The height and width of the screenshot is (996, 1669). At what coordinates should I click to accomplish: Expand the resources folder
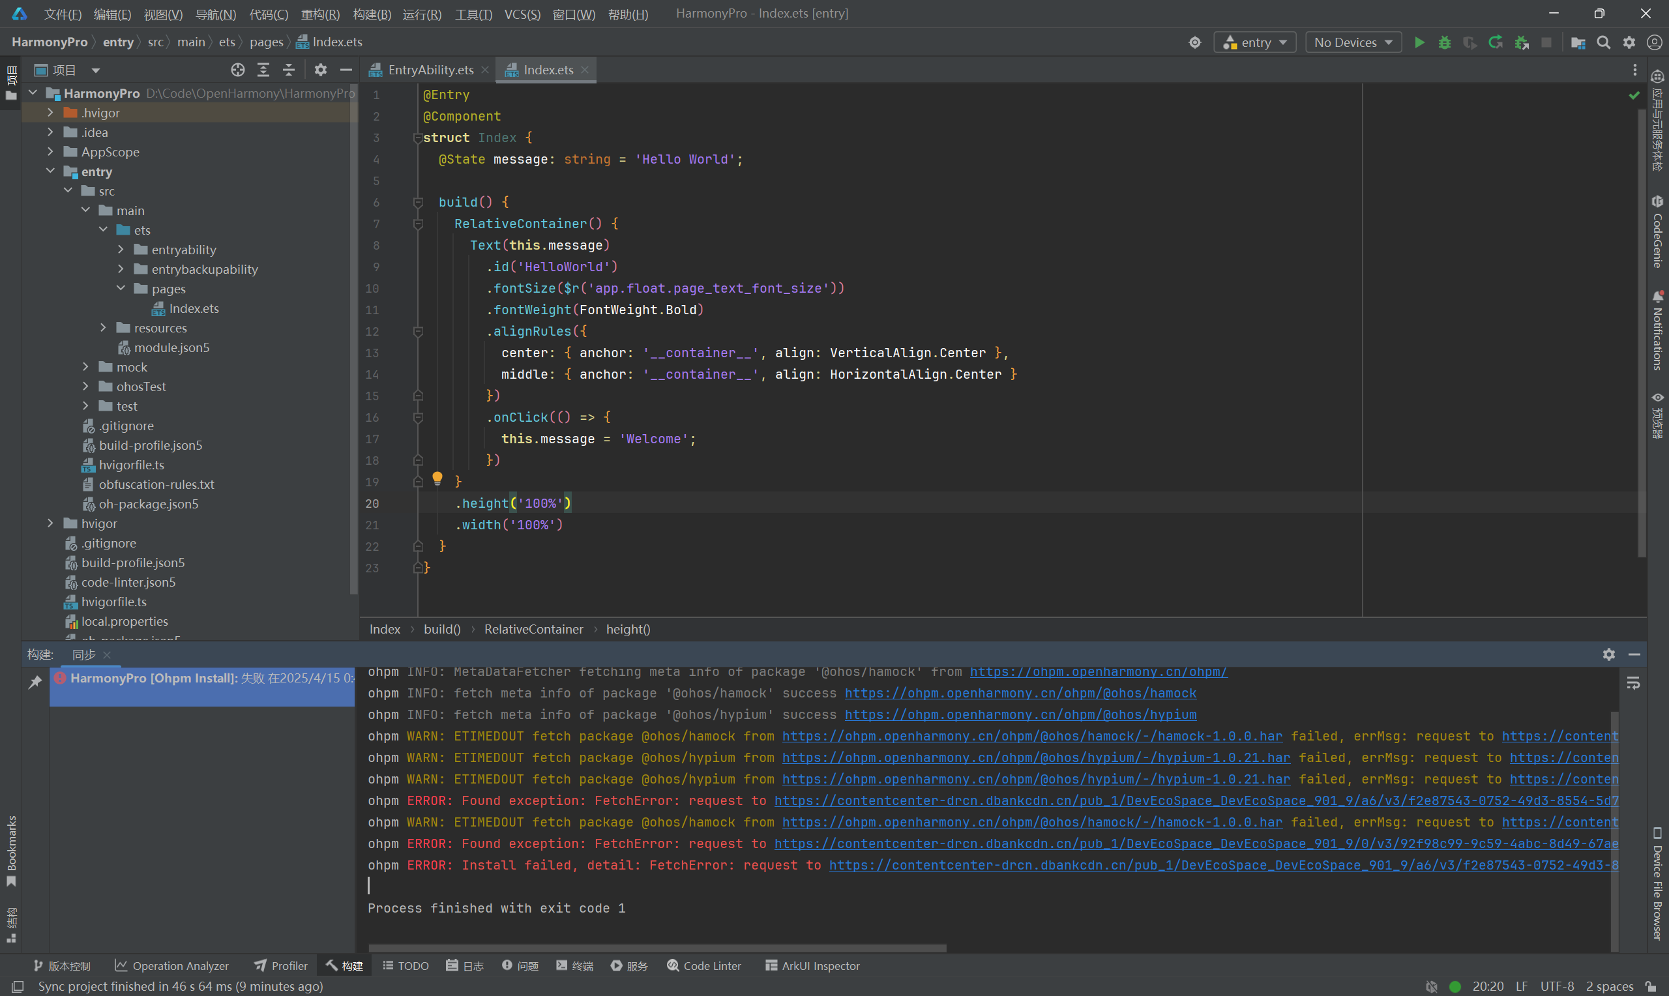(102, 327)
